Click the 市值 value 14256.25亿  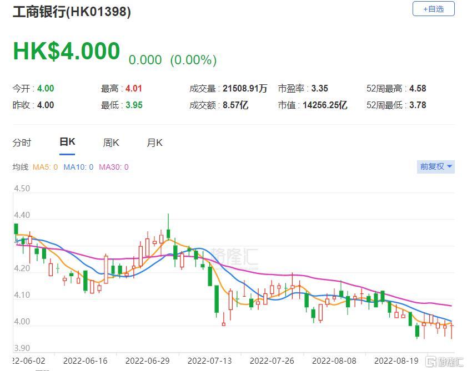click(325, 105)
